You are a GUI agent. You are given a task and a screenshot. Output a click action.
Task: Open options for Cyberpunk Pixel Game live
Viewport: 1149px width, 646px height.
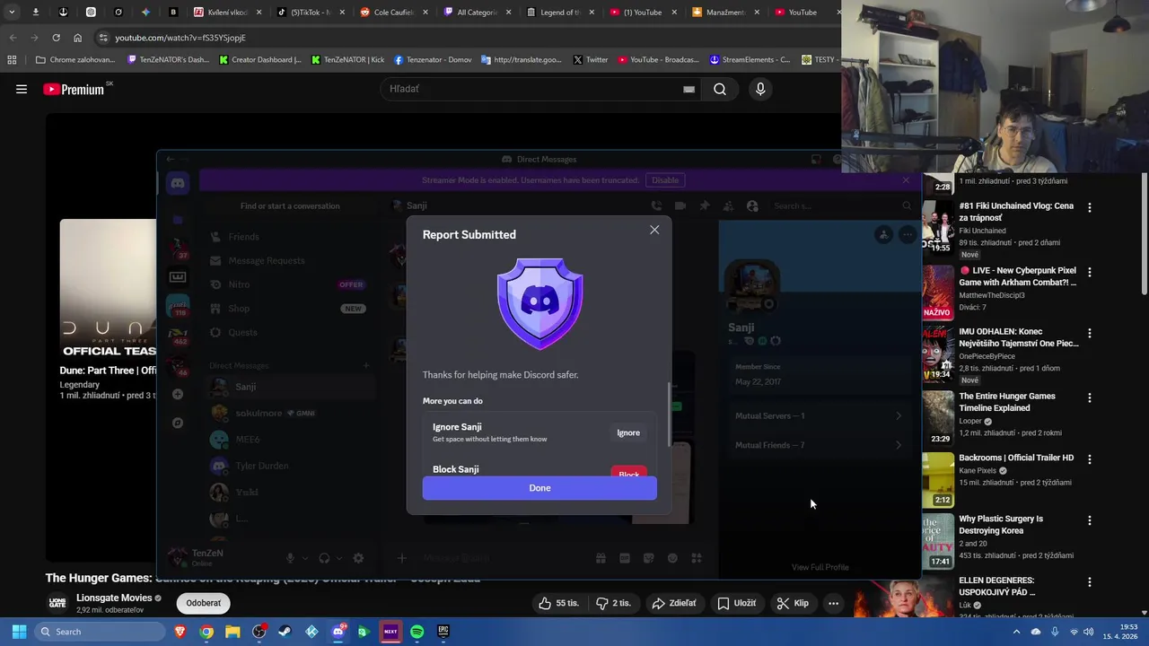[x=1090, y=272]
